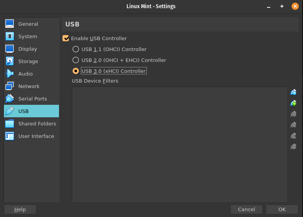Screen dimensions: 303x217
Task: Click the General monitor icon in sidebar
Action: pos(9,24)
